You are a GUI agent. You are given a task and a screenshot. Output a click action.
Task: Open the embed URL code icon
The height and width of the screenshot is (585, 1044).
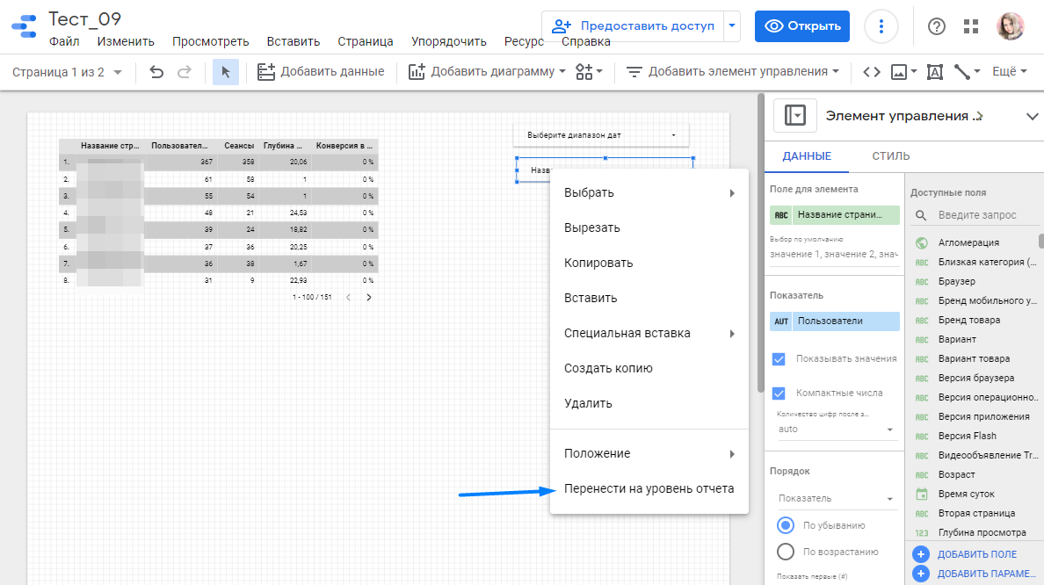point(872,72)
